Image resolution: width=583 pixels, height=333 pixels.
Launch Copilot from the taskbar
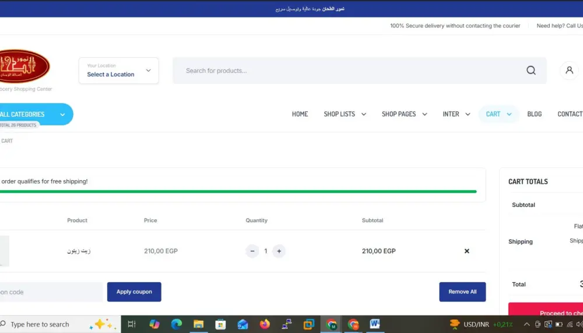tap(154, 324)
